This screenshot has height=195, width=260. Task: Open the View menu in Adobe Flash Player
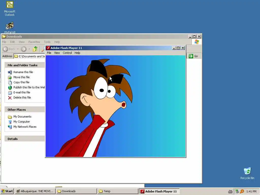coord(57,53)
